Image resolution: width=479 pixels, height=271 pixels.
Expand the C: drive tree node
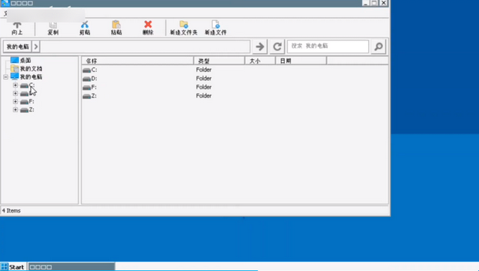15,85
